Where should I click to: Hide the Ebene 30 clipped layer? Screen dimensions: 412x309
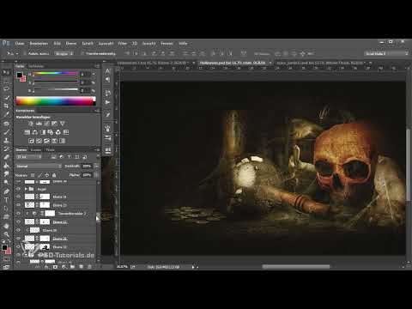click(19, 230)
